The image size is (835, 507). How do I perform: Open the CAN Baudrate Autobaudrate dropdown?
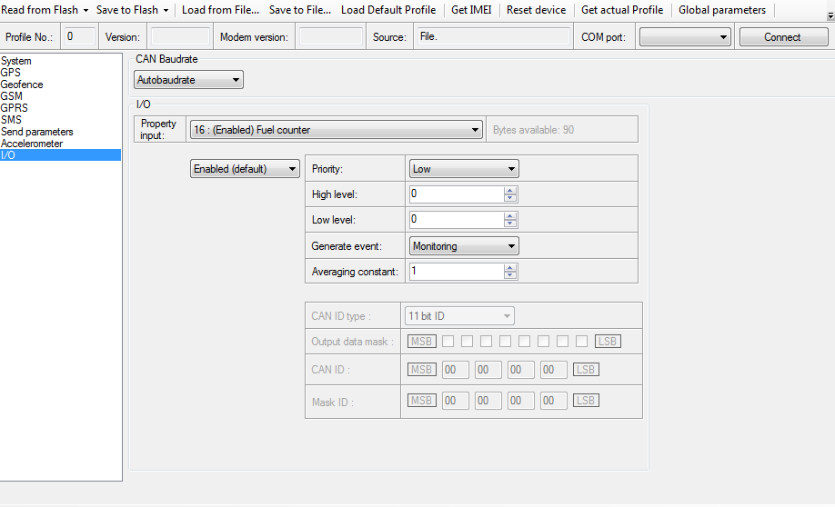point(236,80)
